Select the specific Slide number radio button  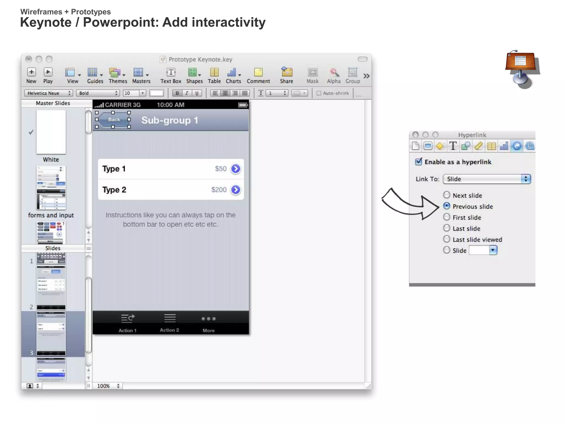click(x=447, y=250)
